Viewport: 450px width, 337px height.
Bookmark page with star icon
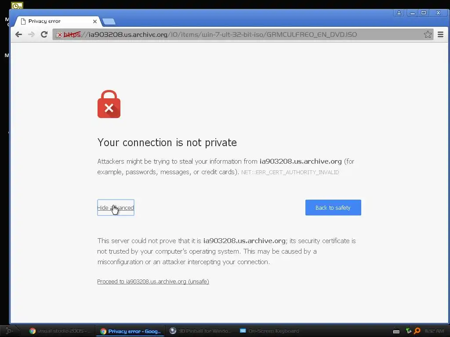pyautogui.click(x=428, y=34)
